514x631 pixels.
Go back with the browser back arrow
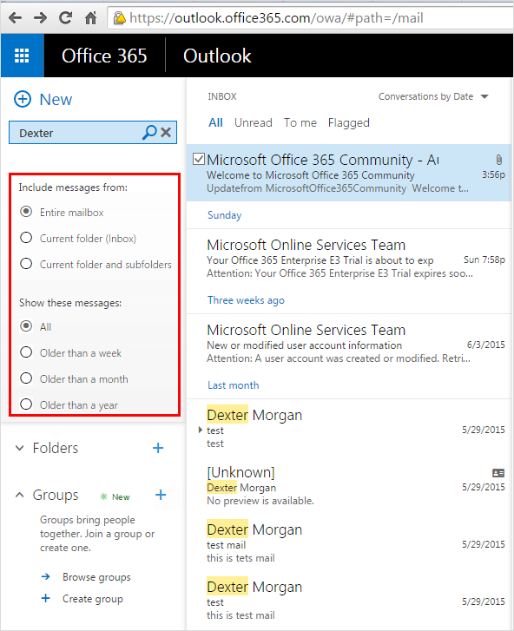tap(16, 17)
